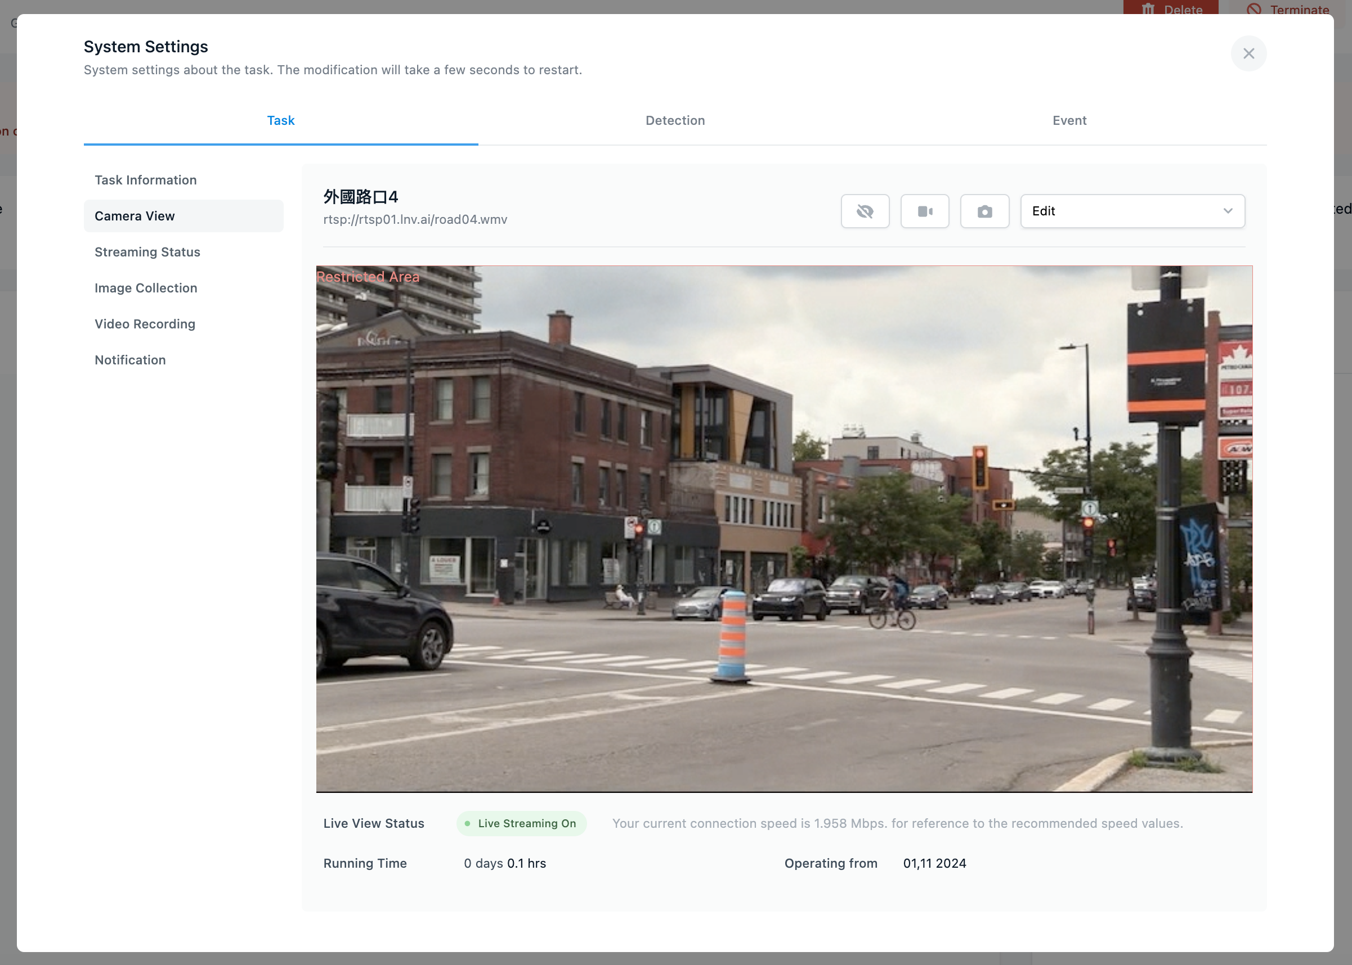Toggle the hide-overlay eye icon
This screenshot has height=965, width=1352.
tap(865, 211)
